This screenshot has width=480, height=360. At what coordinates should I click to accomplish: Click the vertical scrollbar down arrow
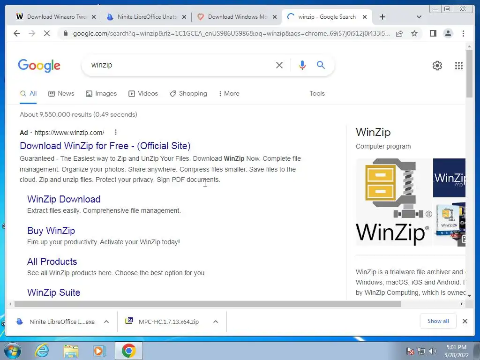click(469, 296)
